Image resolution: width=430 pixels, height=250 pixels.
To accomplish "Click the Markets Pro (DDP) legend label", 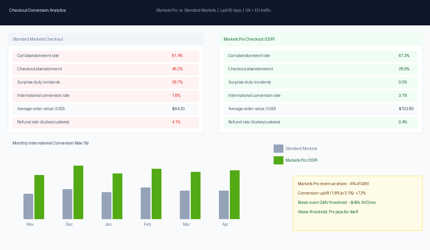I will point(301,161).
